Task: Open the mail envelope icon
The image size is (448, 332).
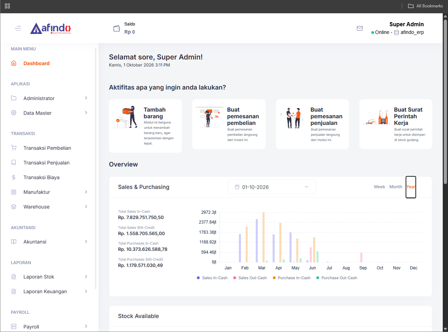Action: (x=360, y=28)
